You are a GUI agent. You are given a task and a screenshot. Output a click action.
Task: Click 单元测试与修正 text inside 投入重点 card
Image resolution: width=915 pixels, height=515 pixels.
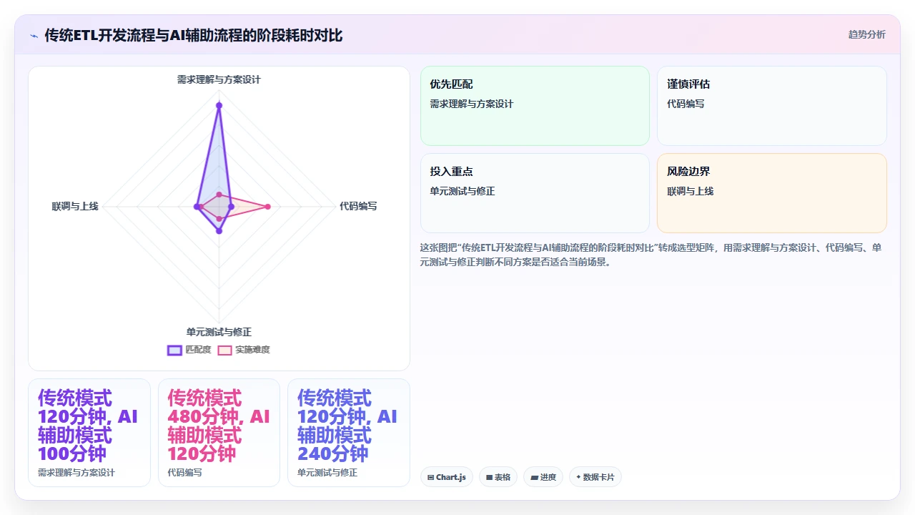coord(463,191)
